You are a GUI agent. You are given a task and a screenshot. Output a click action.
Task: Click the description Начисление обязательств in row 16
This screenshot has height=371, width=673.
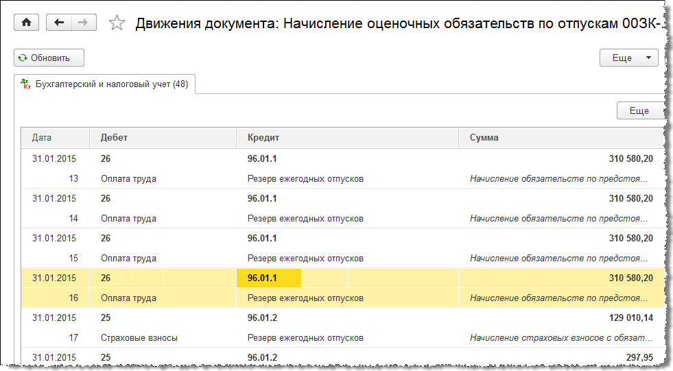559,298
